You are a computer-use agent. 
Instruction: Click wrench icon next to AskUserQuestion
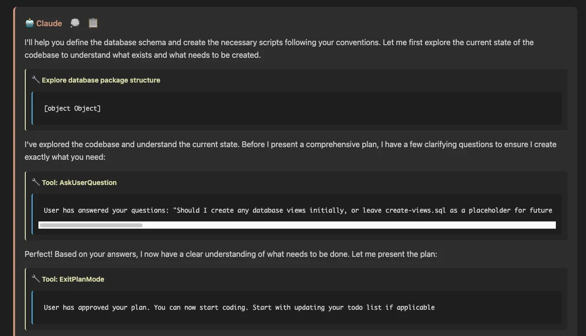click(36, 182)
